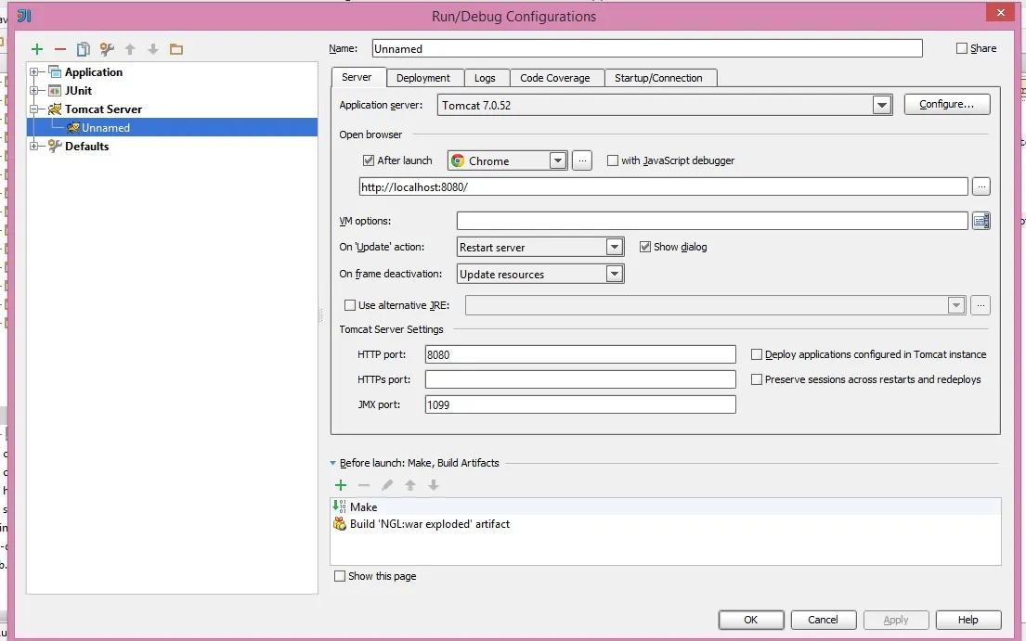Toggle the Share checkbox

(962, 48)
